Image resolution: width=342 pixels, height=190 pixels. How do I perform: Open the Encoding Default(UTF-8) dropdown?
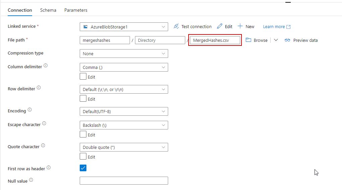[124, 111]
